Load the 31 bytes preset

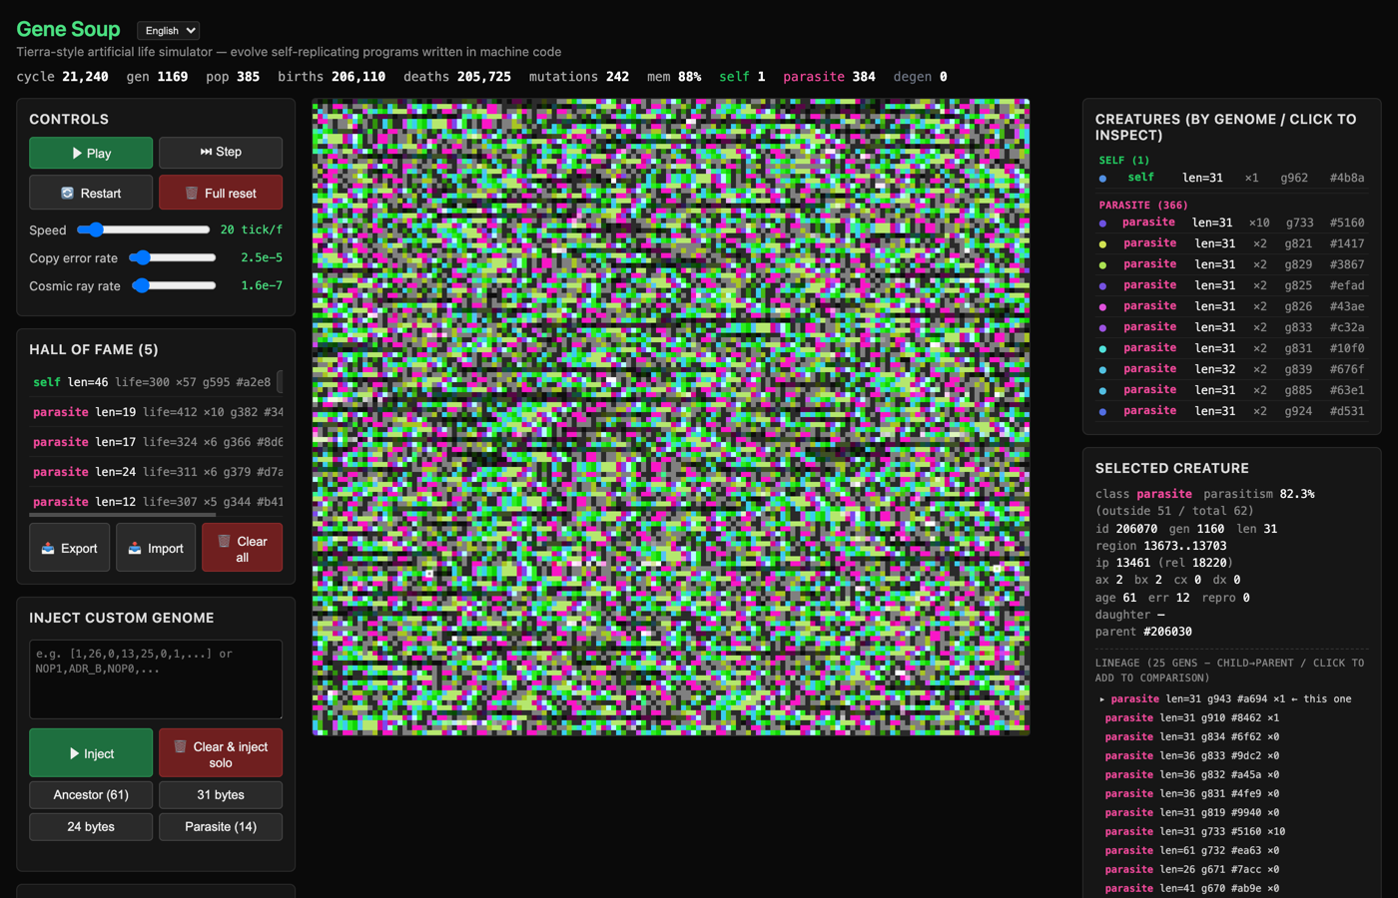[221, 795]
